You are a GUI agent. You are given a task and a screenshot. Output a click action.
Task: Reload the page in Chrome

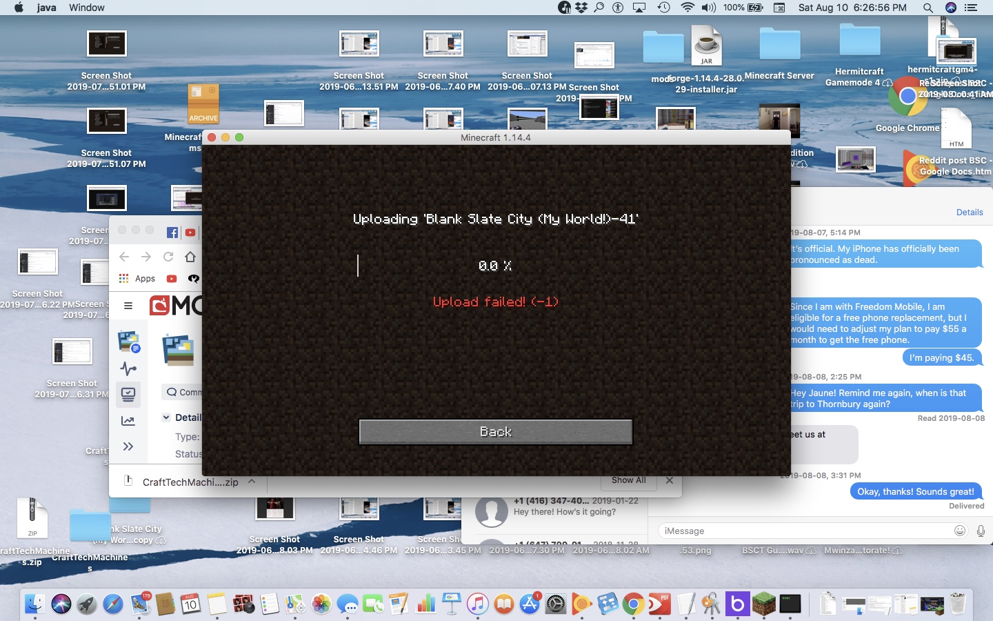pos(168,257)
